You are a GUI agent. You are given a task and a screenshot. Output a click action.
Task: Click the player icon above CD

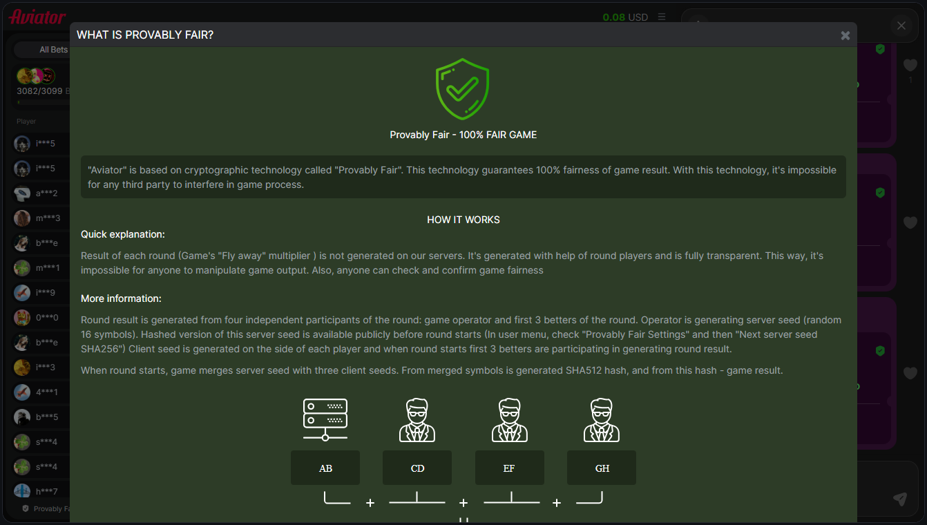click(417, 420)
